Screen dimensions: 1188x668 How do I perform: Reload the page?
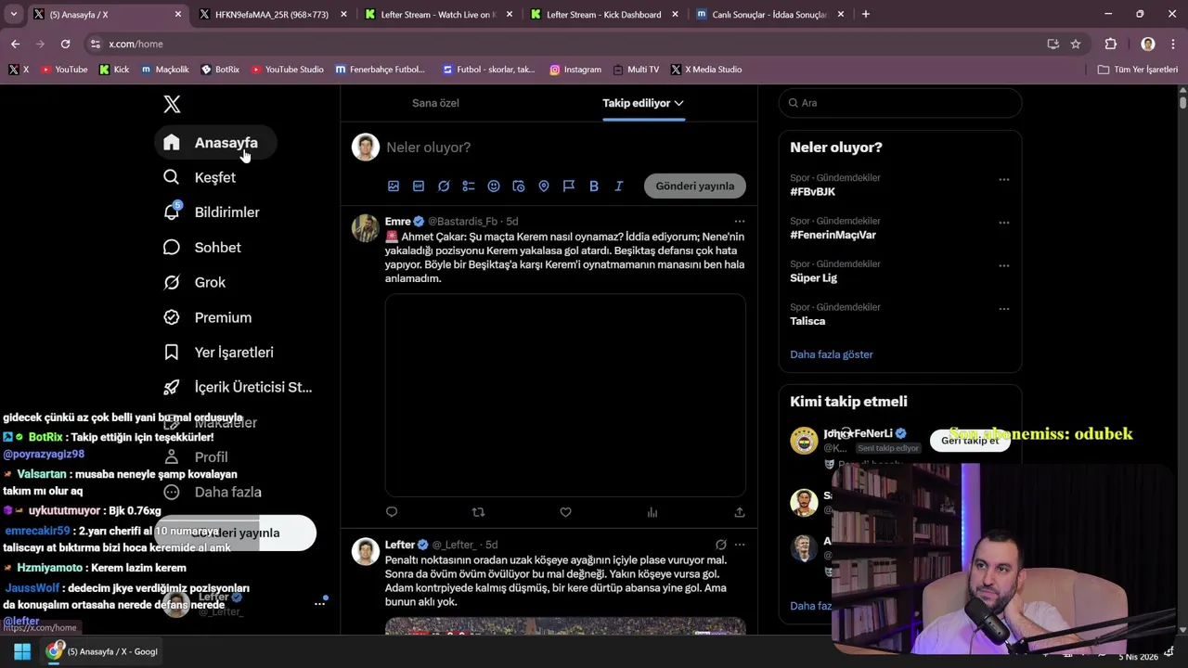tap(65, 44)
